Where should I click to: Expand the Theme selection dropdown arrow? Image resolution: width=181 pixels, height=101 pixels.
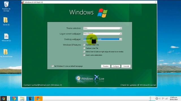[x=120, y=28]
